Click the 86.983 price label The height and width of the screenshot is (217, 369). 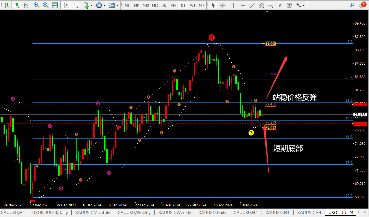(x=271, y=43)
